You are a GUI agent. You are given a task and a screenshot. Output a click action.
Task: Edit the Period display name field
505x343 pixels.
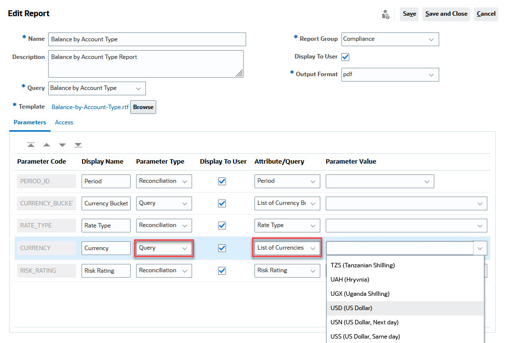pyautogui.click(x=106, y=181)
